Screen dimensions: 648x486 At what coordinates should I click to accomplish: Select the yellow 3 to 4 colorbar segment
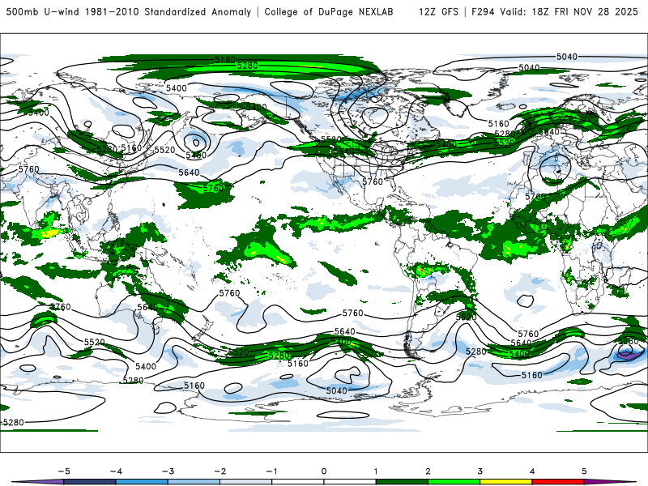tap(506, 482)
